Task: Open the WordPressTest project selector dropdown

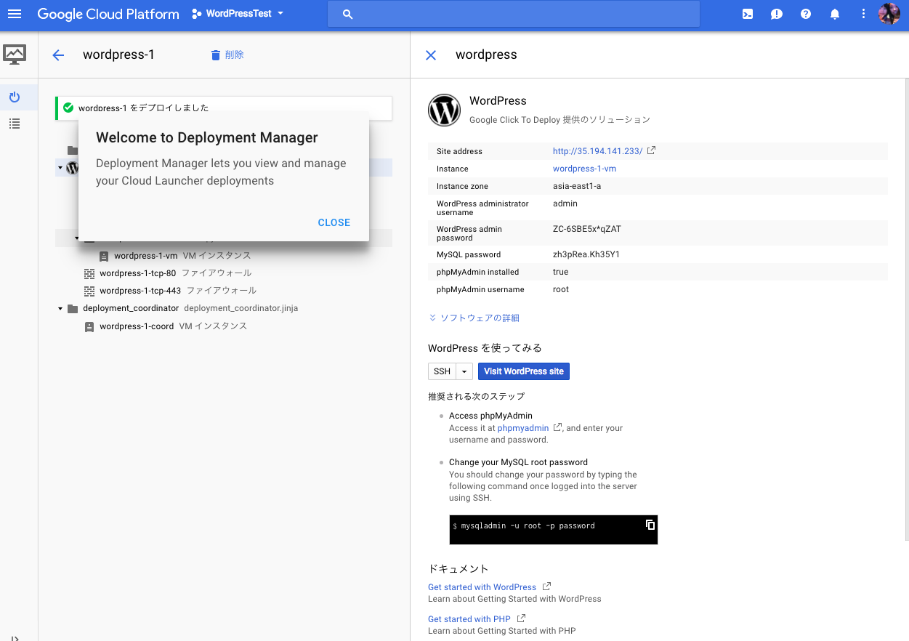Action: coord(238,14)
